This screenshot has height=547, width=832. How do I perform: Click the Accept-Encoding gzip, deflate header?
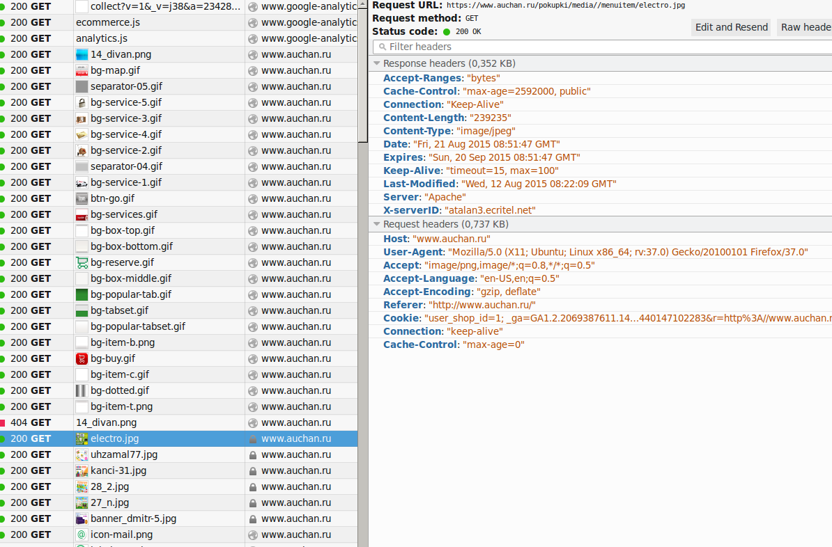click(461, 292)
